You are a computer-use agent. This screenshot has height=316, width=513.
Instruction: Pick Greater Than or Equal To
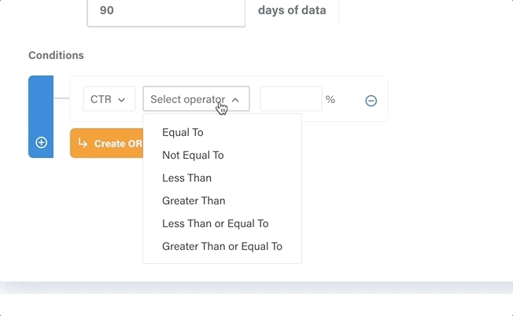coord(222,246)
